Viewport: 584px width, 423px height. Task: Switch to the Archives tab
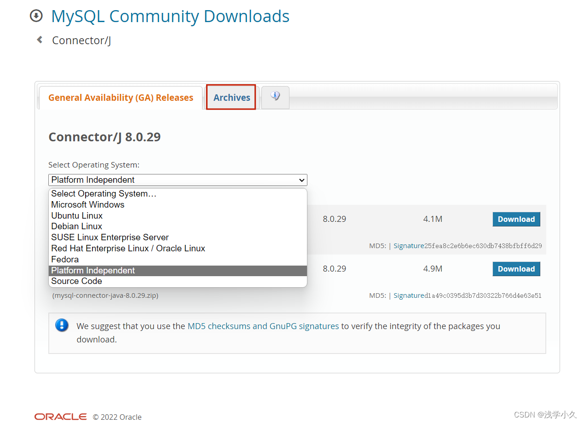tap(231, 98)
